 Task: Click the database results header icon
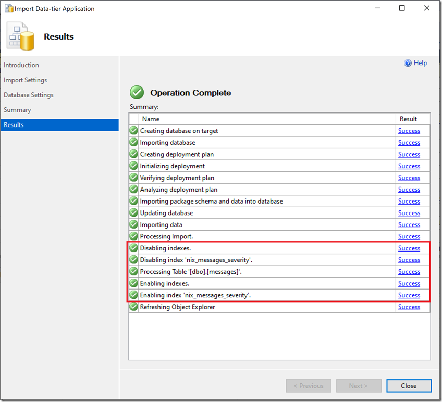[x=20, y=36]
